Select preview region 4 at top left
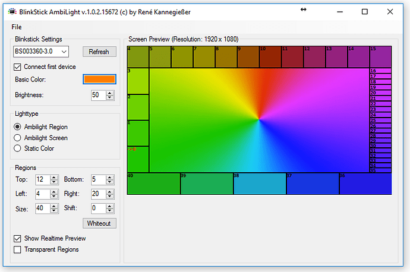Image resolution: width=410 pixels, height=272 pixels. [138, 56]
